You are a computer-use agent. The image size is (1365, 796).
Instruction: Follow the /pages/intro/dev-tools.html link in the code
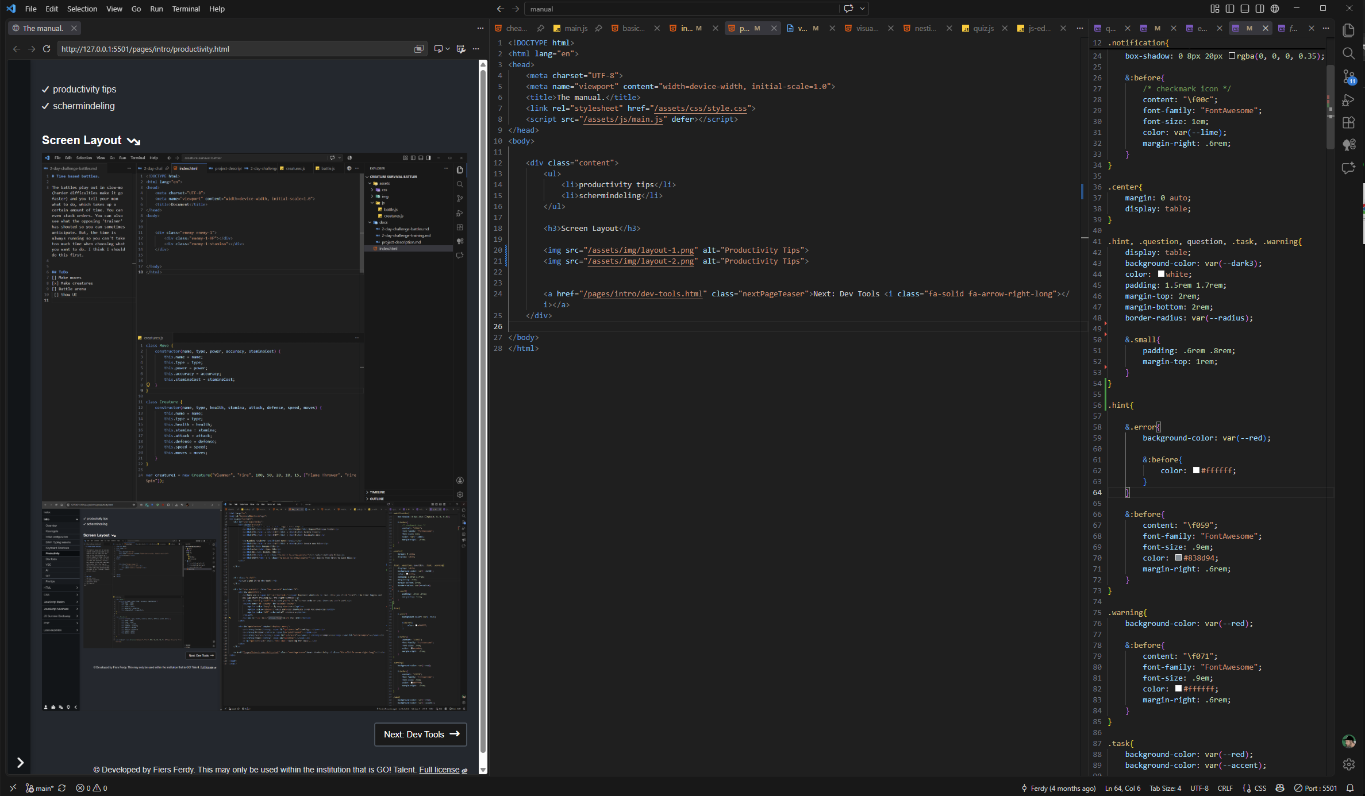pyautogui.click(x=643, y=293)
